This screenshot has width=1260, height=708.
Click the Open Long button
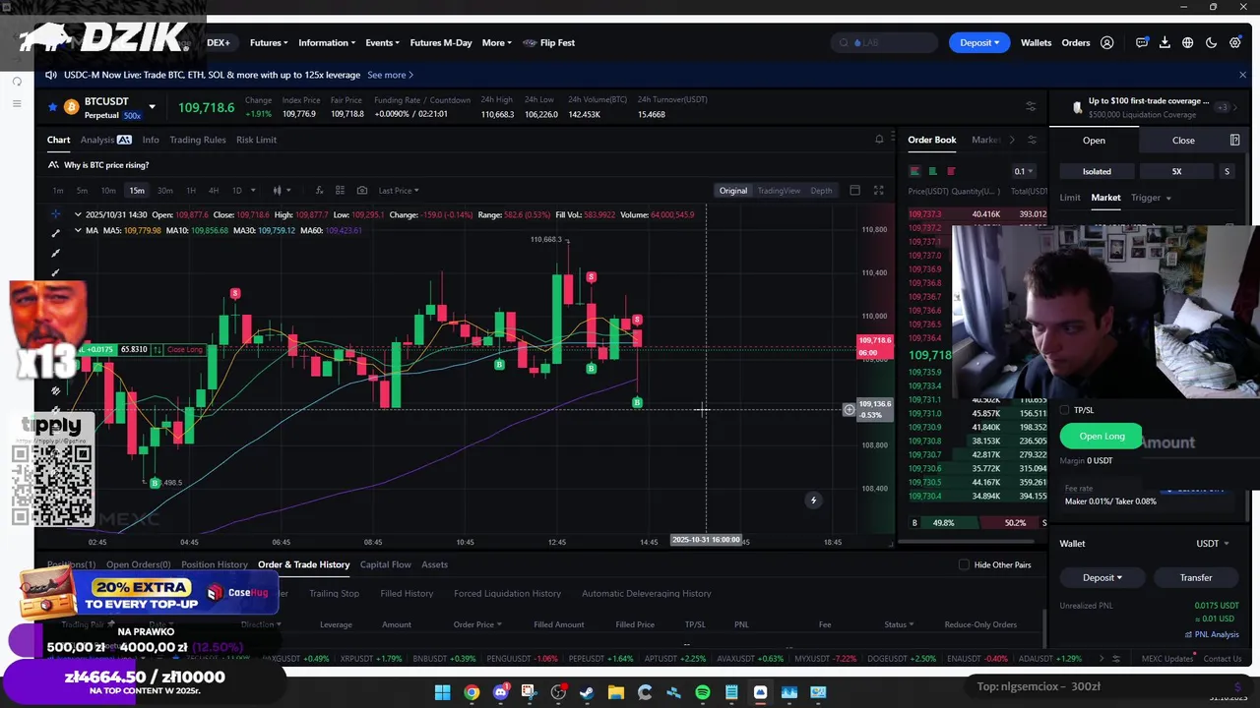point(1102,437)
